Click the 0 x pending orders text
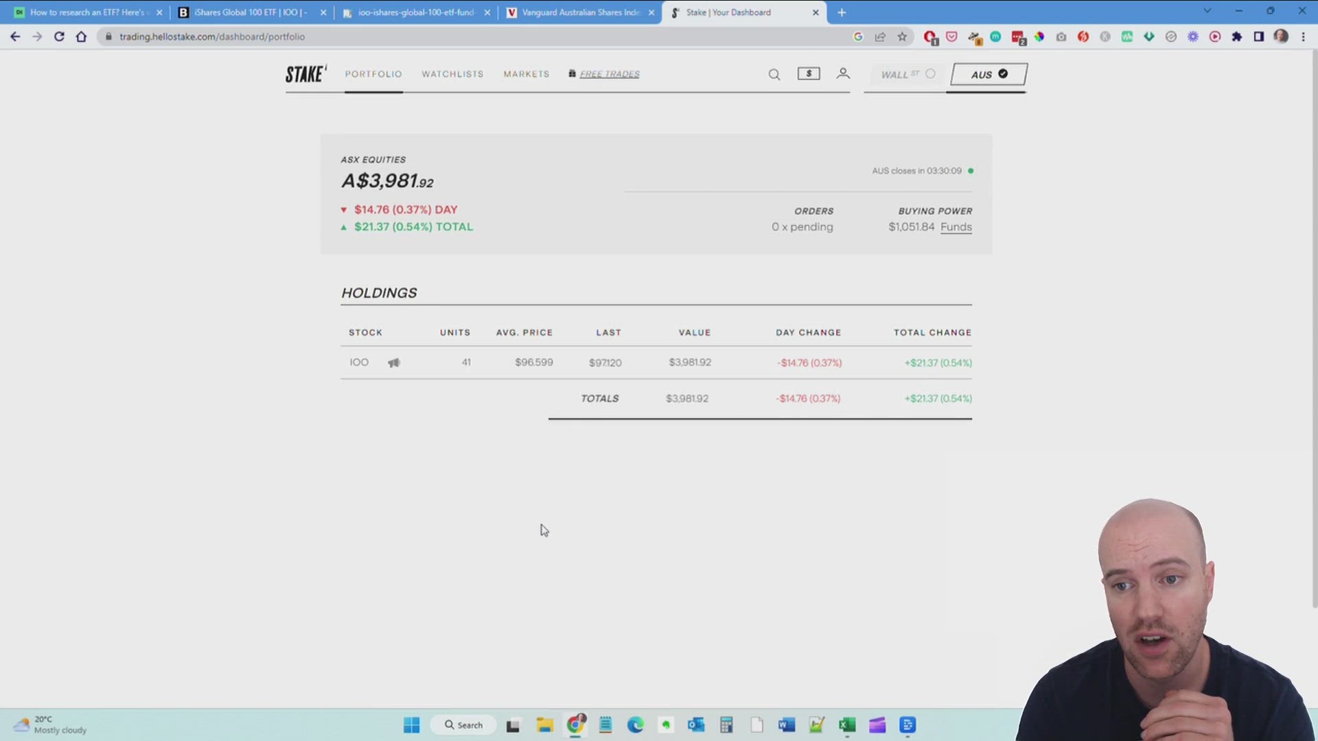The height and width of the screenshot is (741, 1318). (x=802, y=227)
